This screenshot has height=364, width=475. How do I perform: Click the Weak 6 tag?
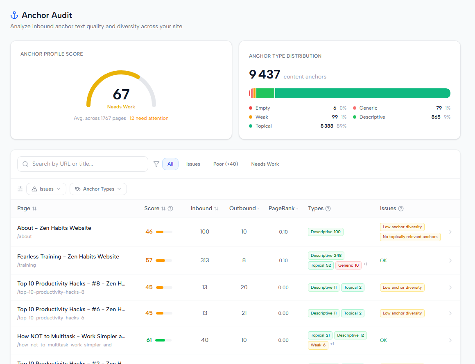318,345
